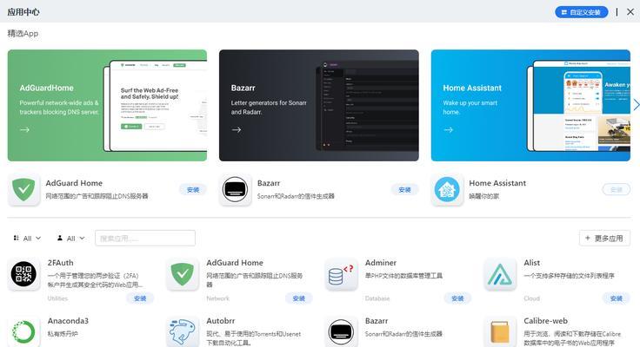The width and height of the screenshot is (640, 347).
Task: Go to next featured apps with right chevron
Action: tap(636, 105)
